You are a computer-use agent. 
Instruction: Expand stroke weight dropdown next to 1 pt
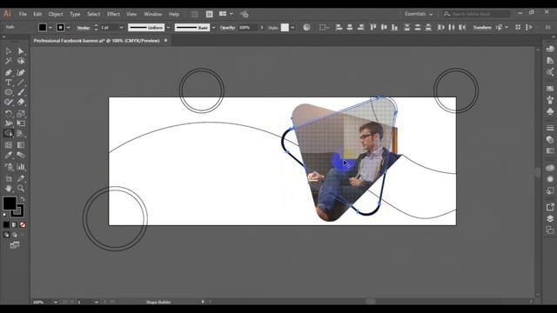(x=121, y=28)
